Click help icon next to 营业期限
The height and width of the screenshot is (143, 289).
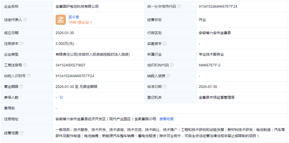pyautogui.click(x=22, y=87)
